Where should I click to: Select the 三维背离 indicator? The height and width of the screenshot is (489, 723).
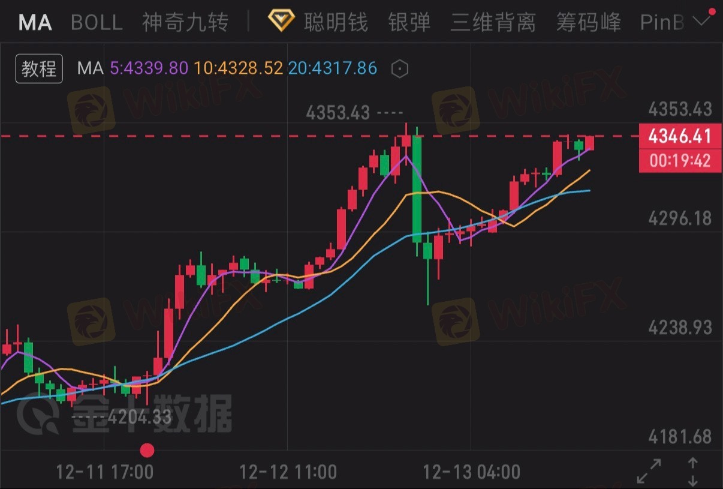pos(493,23)
